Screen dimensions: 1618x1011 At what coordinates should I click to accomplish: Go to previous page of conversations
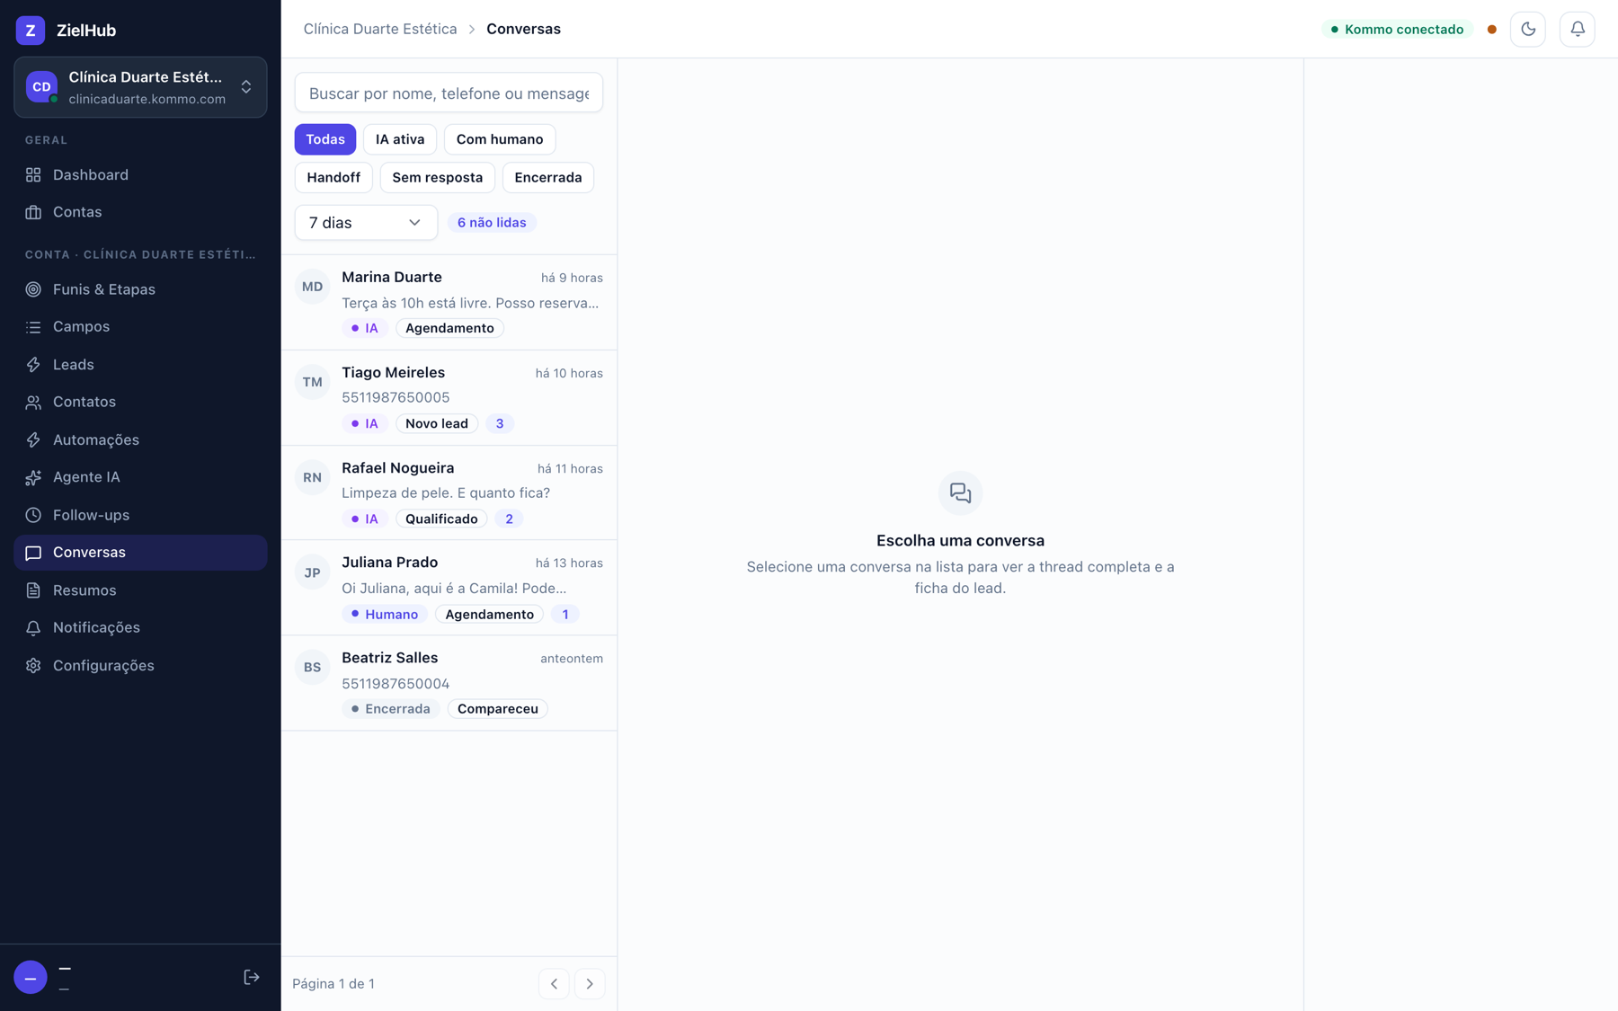pyautogui.click(x=554, y=984)
